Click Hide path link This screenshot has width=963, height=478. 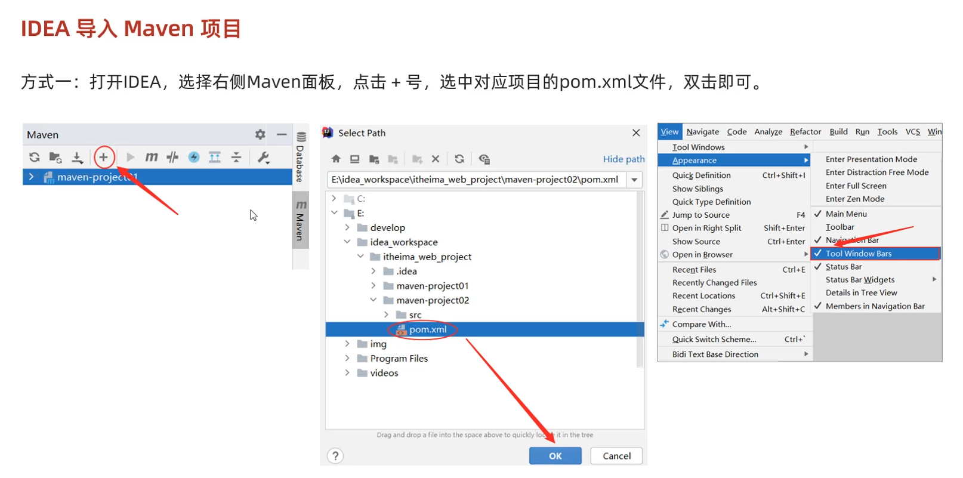(x=624, y=159)
